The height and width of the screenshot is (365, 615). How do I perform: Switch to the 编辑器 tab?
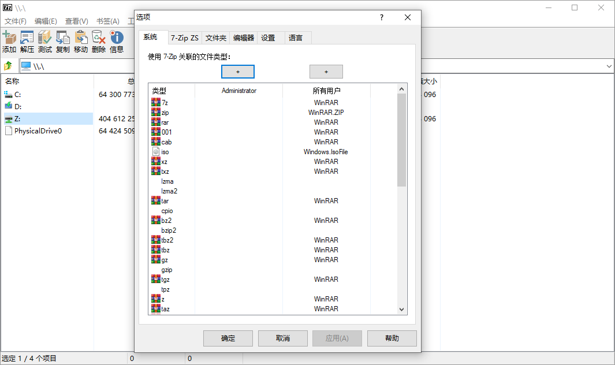[244, 38]
